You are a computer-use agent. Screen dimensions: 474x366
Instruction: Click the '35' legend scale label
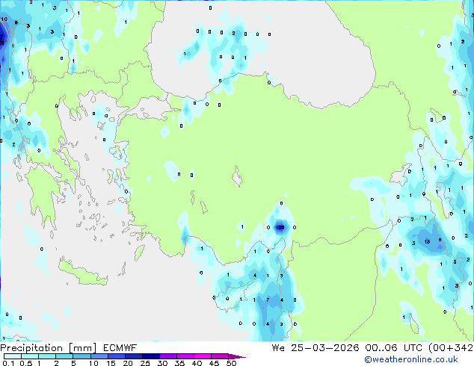click(x=179, y=363)
